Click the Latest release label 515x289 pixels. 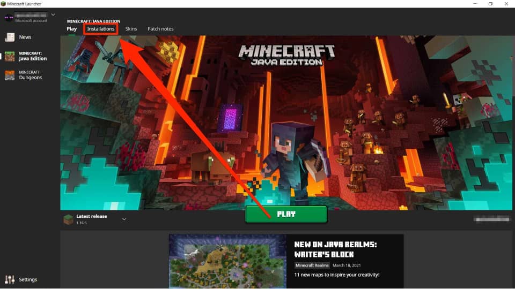coord(92,216)
